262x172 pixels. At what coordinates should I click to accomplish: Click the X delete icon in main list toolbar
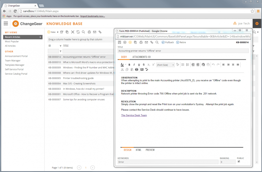(73, 32)
